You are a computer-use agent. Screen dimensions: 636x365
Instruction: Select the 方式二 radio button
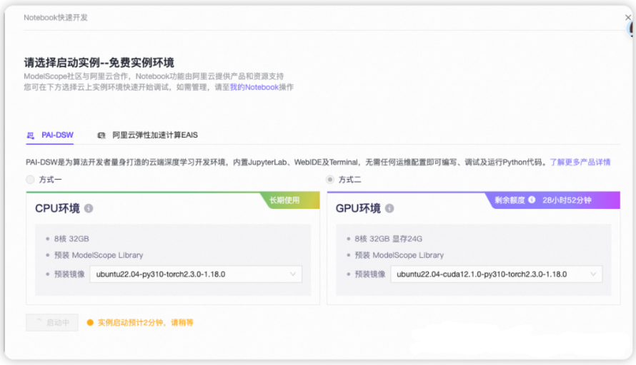coord(329,179)
